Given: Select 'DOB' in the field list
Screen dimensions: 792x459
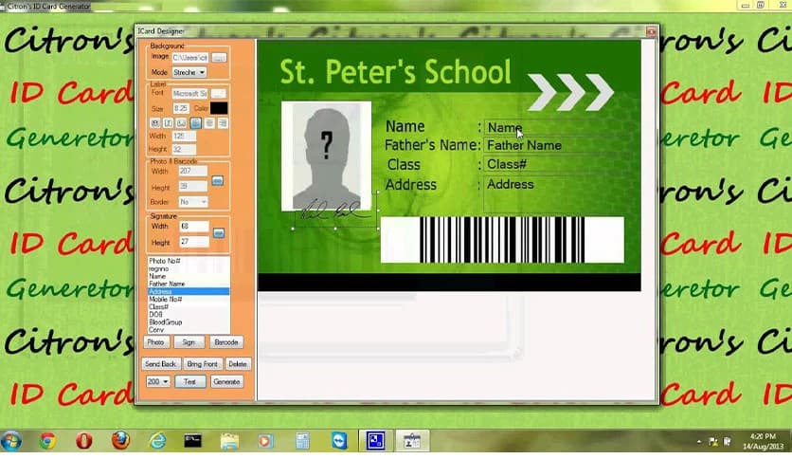Looking at the screenshot, I should [188, 315].
